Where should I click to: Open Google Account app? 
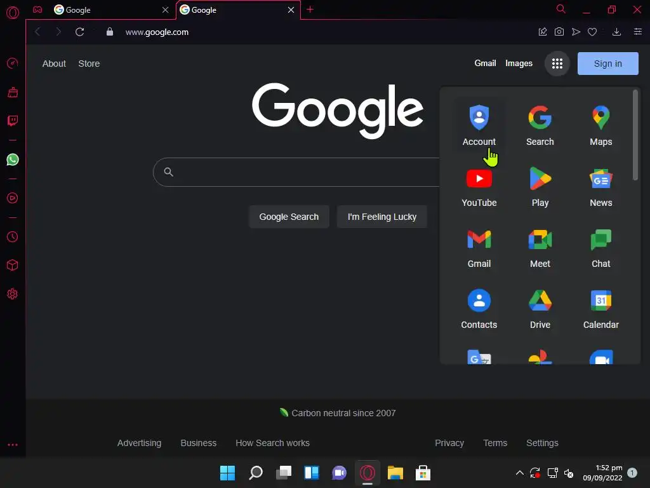pos(479,125)
